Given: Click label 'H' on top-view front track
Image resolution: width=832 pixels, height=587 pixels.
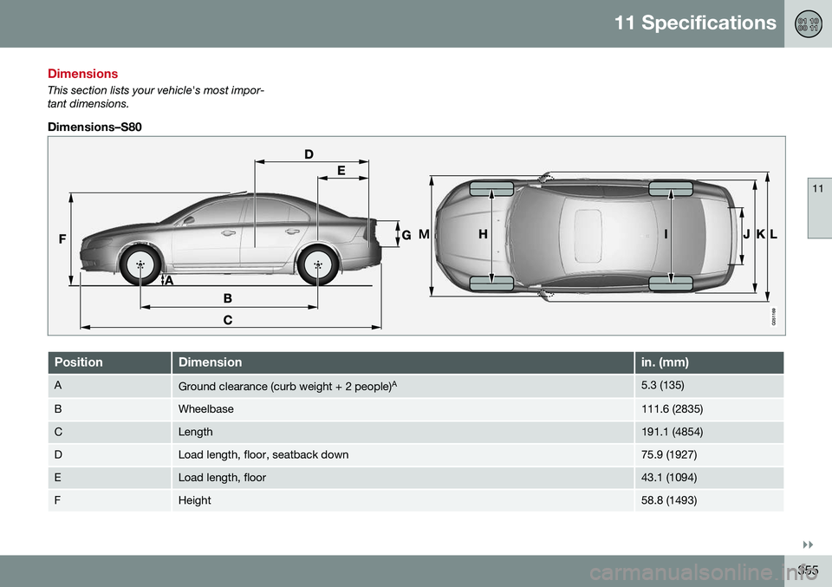Looking at the screenshot, I should tap(483, 234).
